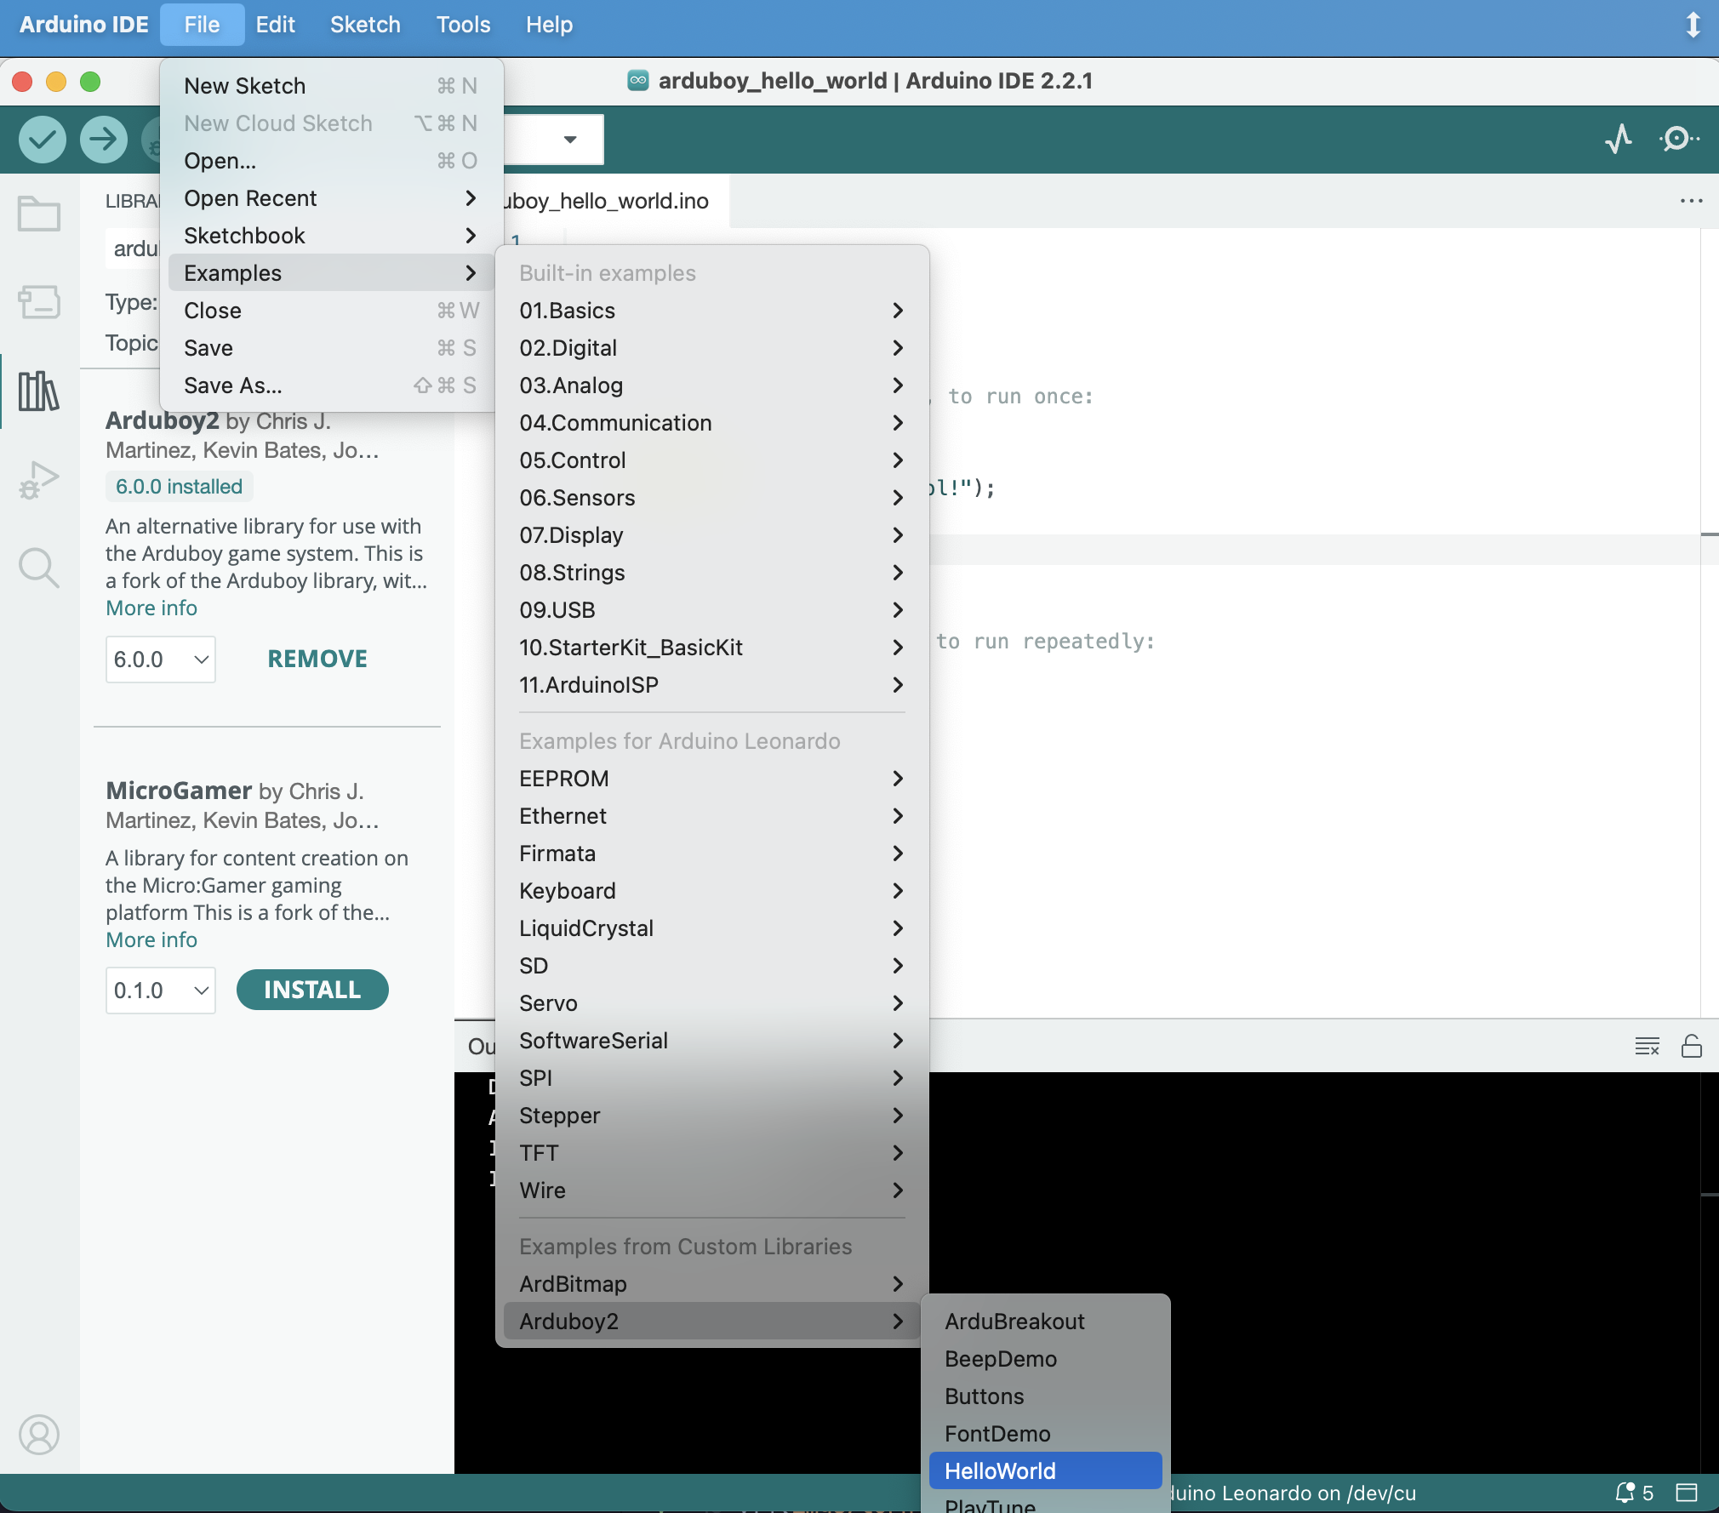The width and height of the screenshot is (1719, 1513).
Task: Expand the EEPROM examples
Action: click(711, 779)
